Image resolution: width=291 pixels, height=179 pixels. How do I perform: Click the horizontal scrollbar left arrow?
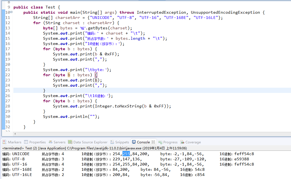[15, 134]
